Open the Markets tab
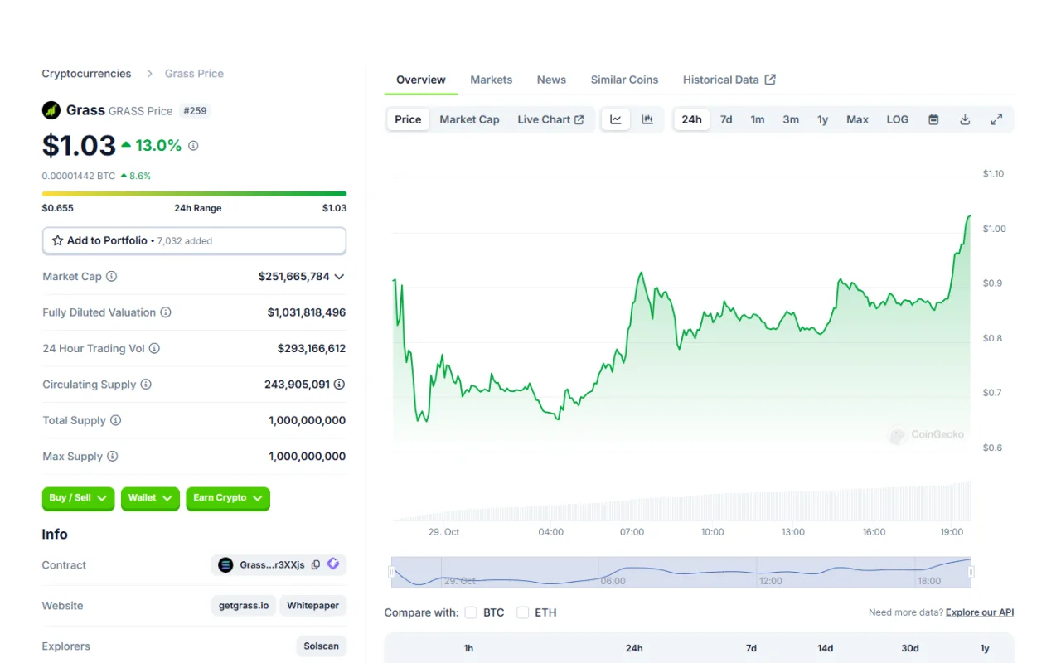The height and width of the screenshot is (663, 1061). [x=492, y=80]
